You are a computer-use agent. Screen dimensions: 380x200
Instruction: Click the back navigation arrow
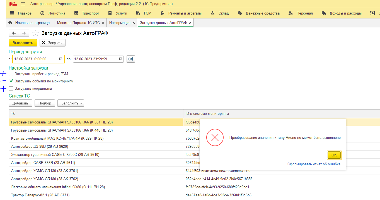14,33
